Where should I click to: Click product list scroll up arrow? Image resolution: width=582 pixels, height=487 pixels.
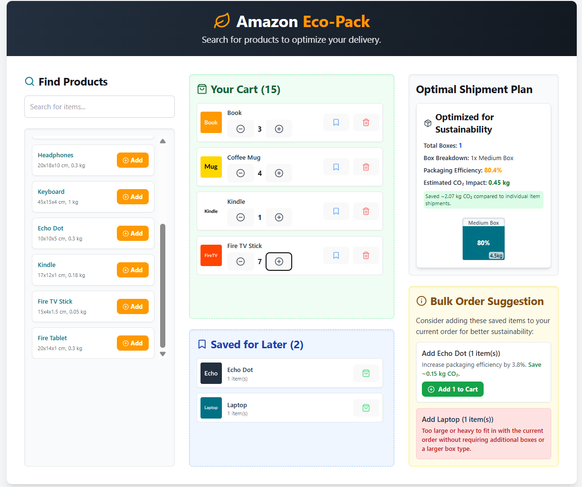click(163, 141)
